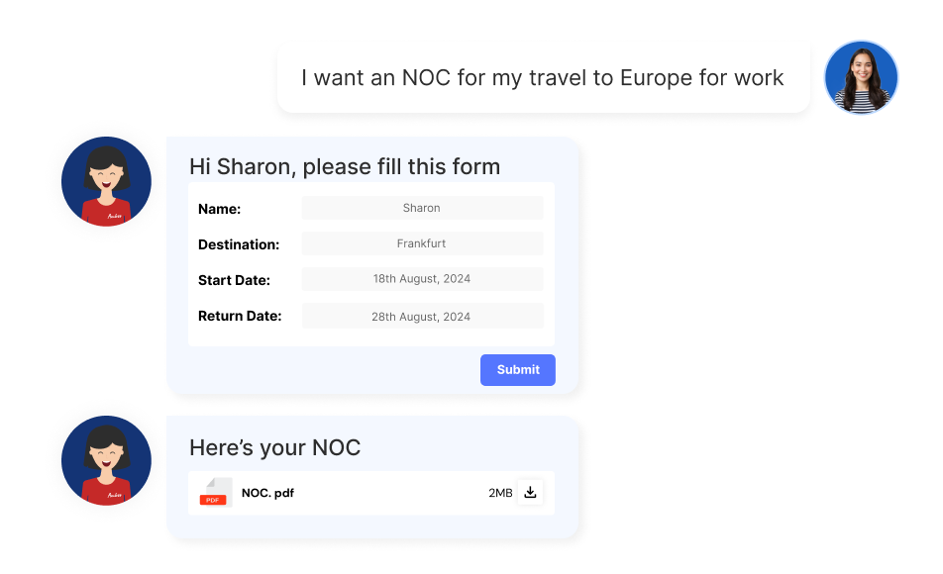
Task: Click the Name label in the form
Action: click(x=220, y=209)
